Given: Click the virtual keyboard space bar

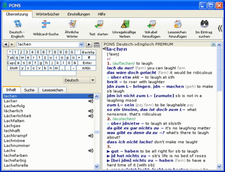Looking at the screenshot, I should [48, 73].
